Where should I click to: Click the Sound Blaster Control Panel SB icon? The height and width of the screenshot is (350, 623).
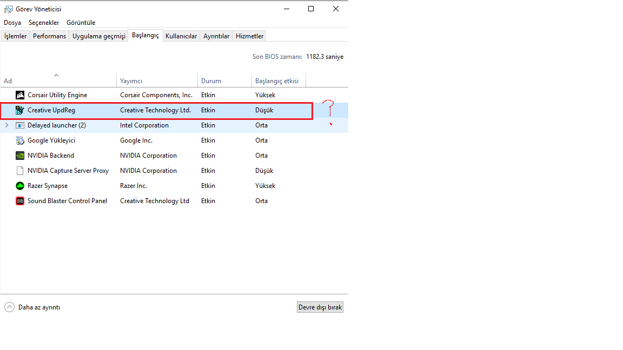click(x=20, y=201)
